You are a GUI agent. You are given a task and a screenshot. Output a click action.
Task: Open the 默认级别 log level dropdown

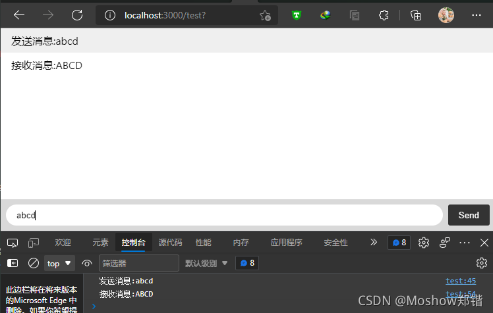click(206, 263)
